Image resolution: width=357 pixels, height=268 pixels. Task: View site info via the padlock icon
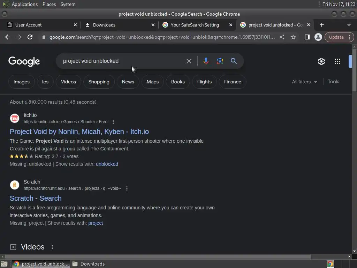click(44, 37)
